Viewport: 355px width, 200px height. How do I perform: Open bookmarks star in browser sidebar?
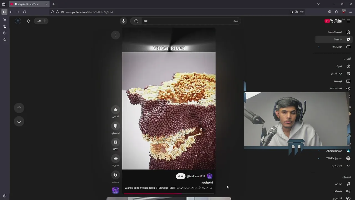tap(5, 40)
